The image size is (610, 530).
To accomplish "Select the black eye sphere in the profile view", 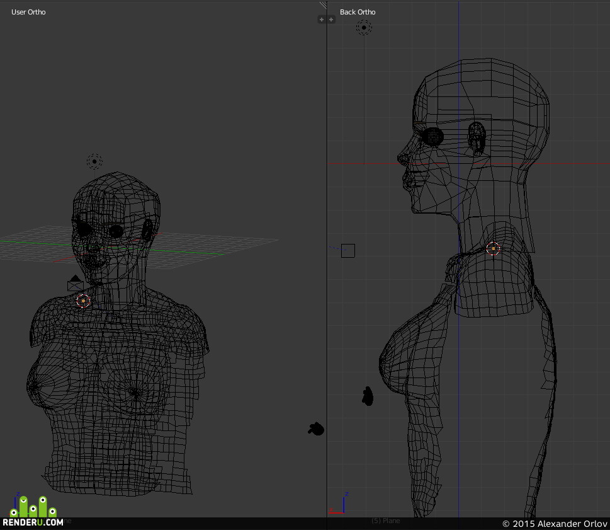I will point(432,137).
